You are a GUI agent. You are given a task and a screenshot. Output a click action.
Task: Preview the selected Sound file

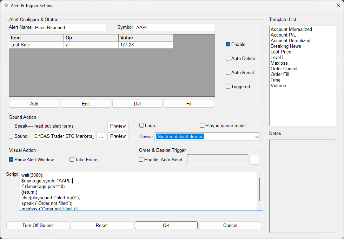(118, 136)
